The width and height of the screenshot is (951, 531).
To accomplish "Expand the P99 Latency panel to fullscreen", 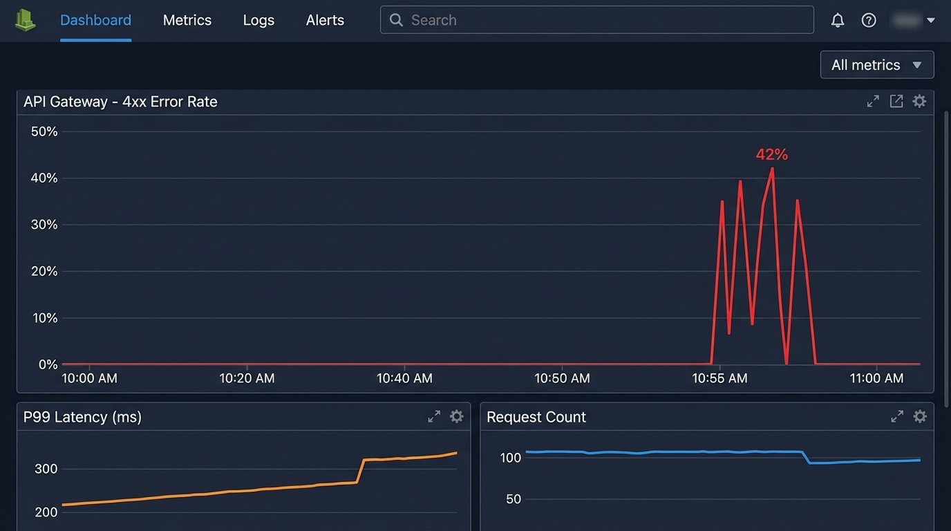I will (433, 416).
